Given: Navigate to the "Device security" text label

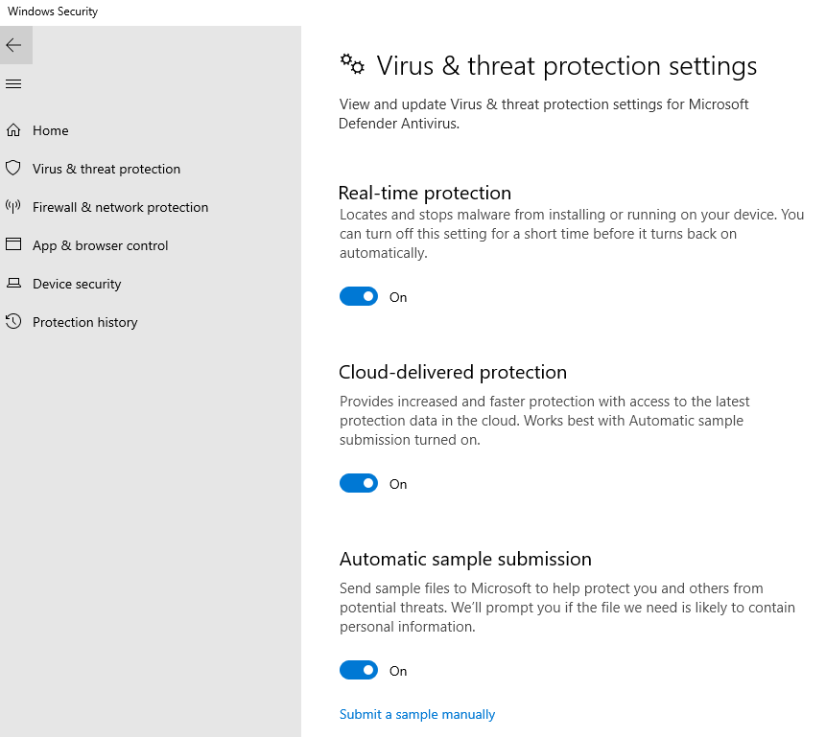Looking at the screenshot, I should click(77, 284).
